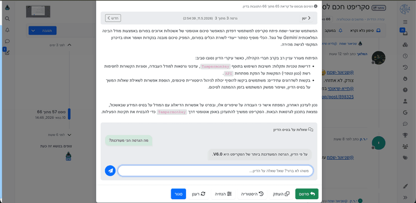Open popular flame icon in sidebar

405,79
